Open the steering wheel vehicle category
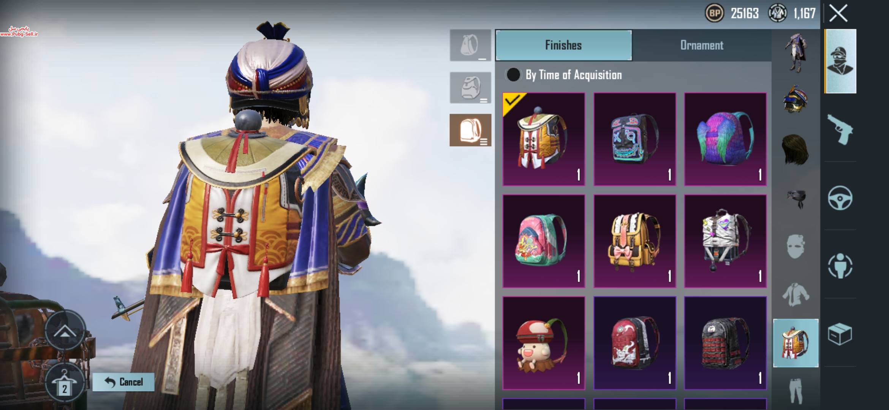This screenshot has height=410, width=889. [x=840, y=198]
